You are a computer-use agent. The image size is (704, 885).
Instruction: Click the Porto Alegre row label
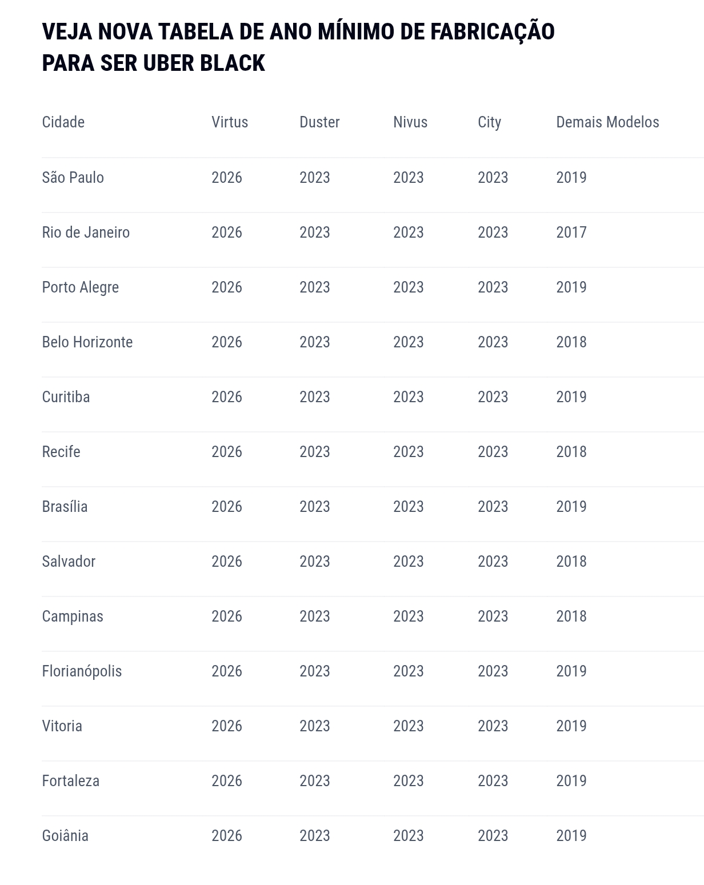(81, 287)
